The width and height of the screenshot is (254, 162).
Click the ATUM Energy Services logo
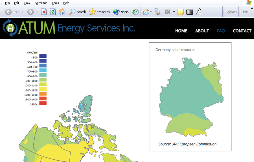(69, 28)
